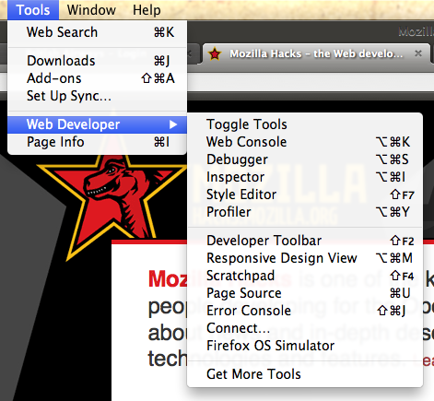View Page Source menu item
The image size is (434, 401).
coord(305,293)
